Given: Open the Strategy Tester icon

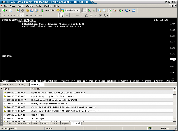Looking at the screenshot, I should point(36,11).
